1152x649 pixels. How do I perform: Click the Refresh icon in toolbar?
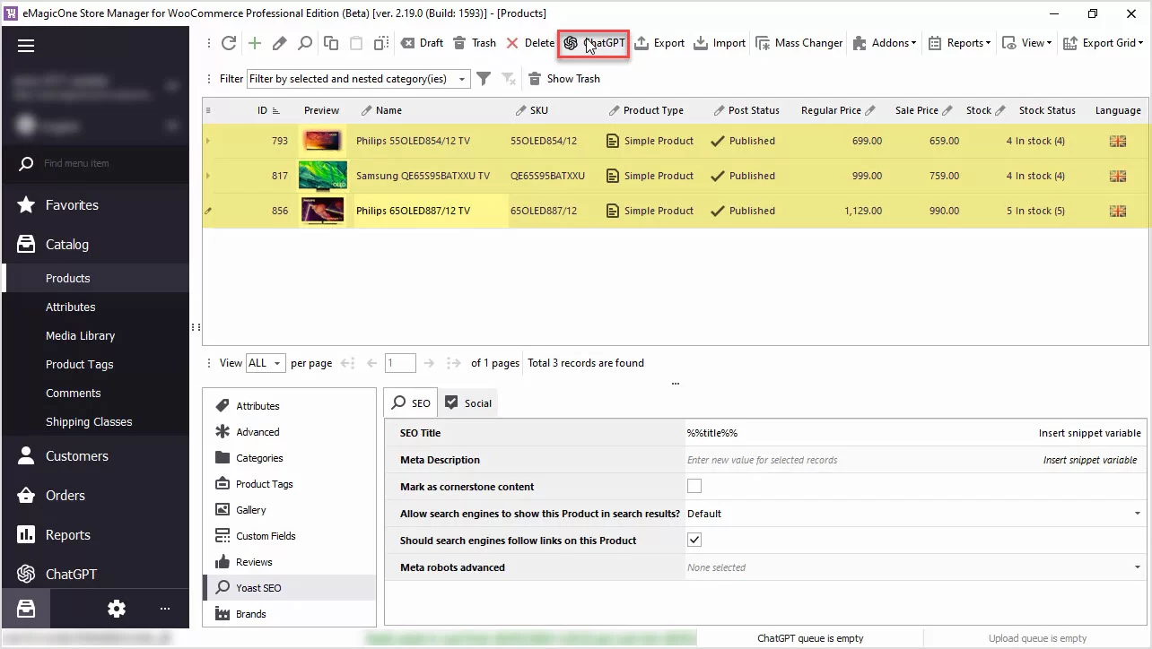[229, 43]
